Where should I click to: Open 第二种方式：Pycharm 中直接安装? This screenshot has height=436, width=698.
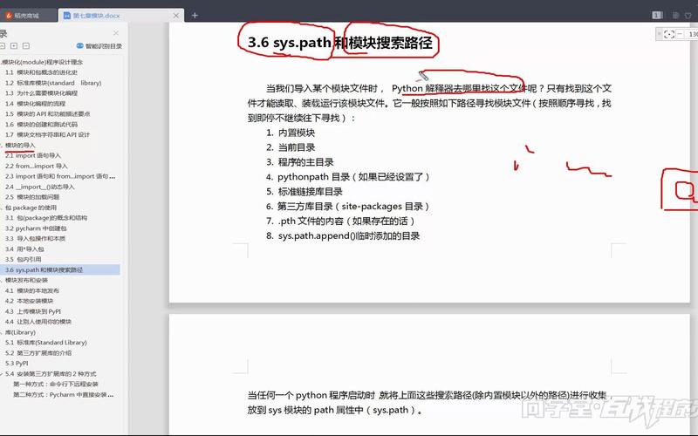(x=63, y=395)
